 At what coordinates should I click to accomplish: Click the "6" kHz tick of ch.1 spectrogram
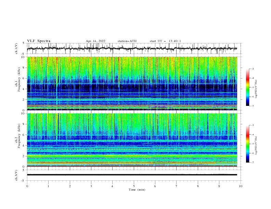24,78
